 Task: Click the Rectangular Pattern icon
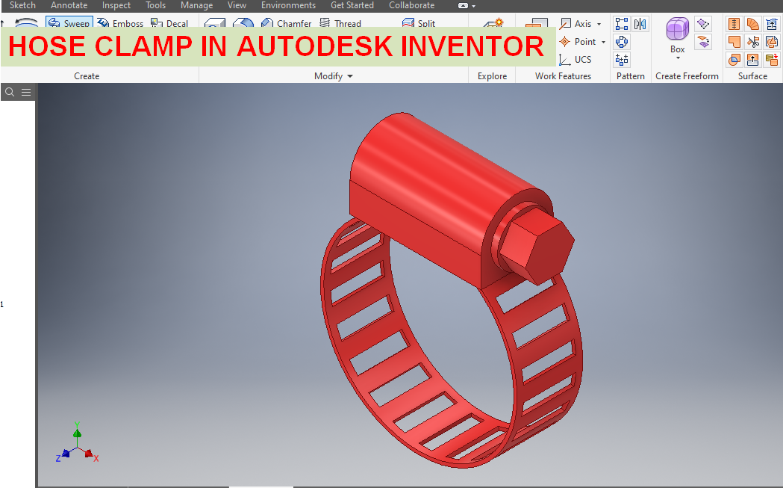point(622,24)
